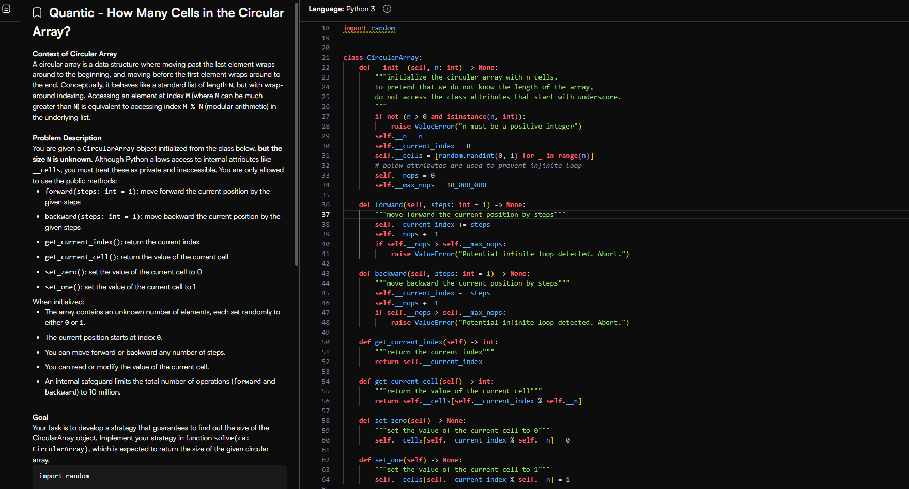Click the "def forward" definition line in the editor

442,205
